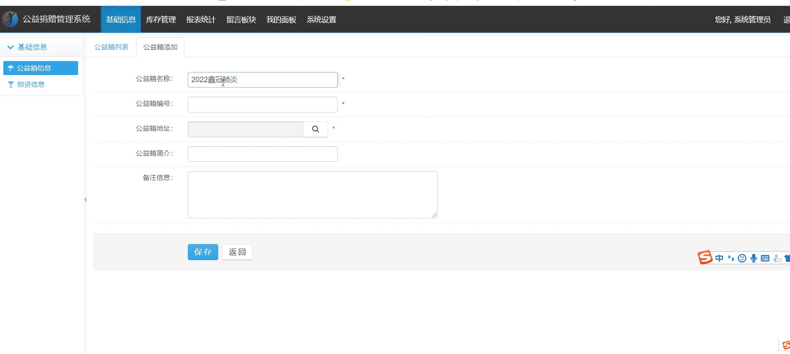This screenshot has height=354, width=790.
Task: Click the funnel icon beside 物资信息
Action: 11,85
